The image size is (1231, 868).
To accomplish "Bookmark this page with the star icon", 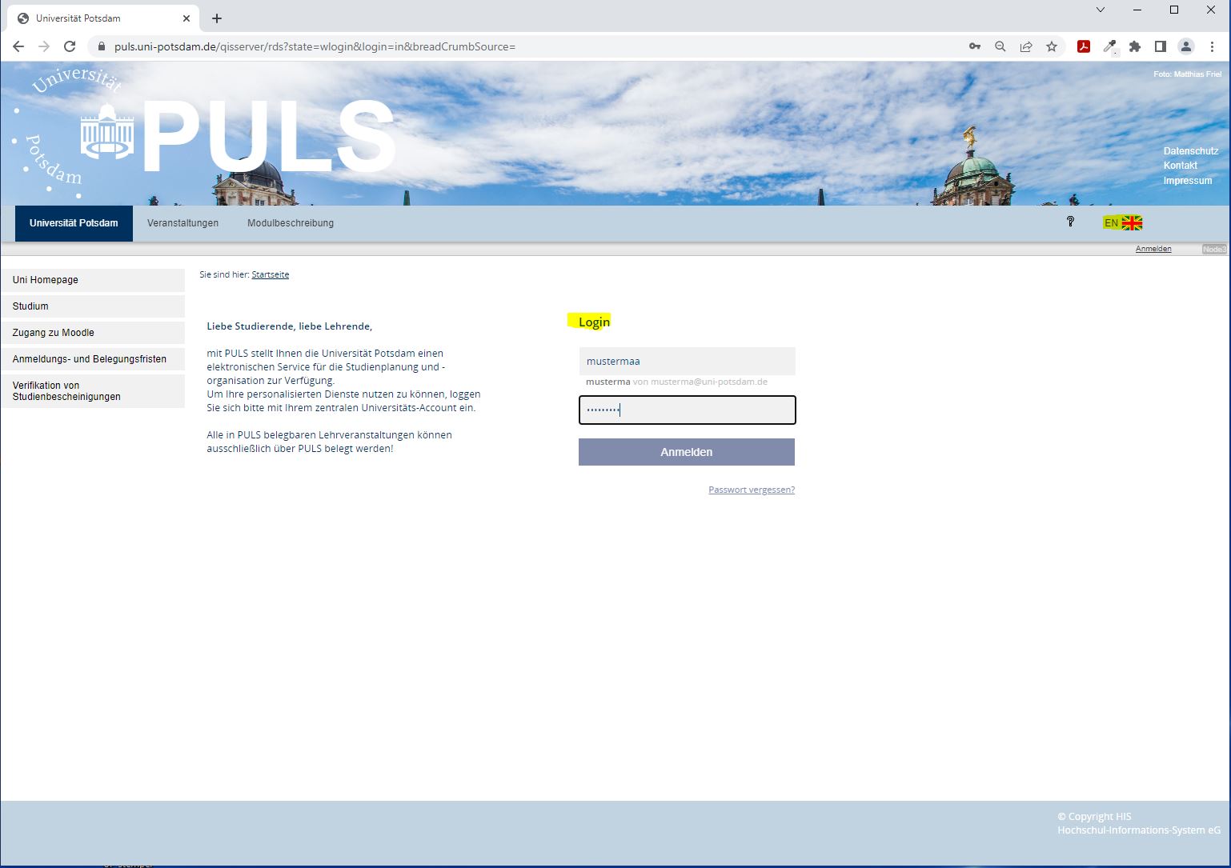I will [1052, 46].
